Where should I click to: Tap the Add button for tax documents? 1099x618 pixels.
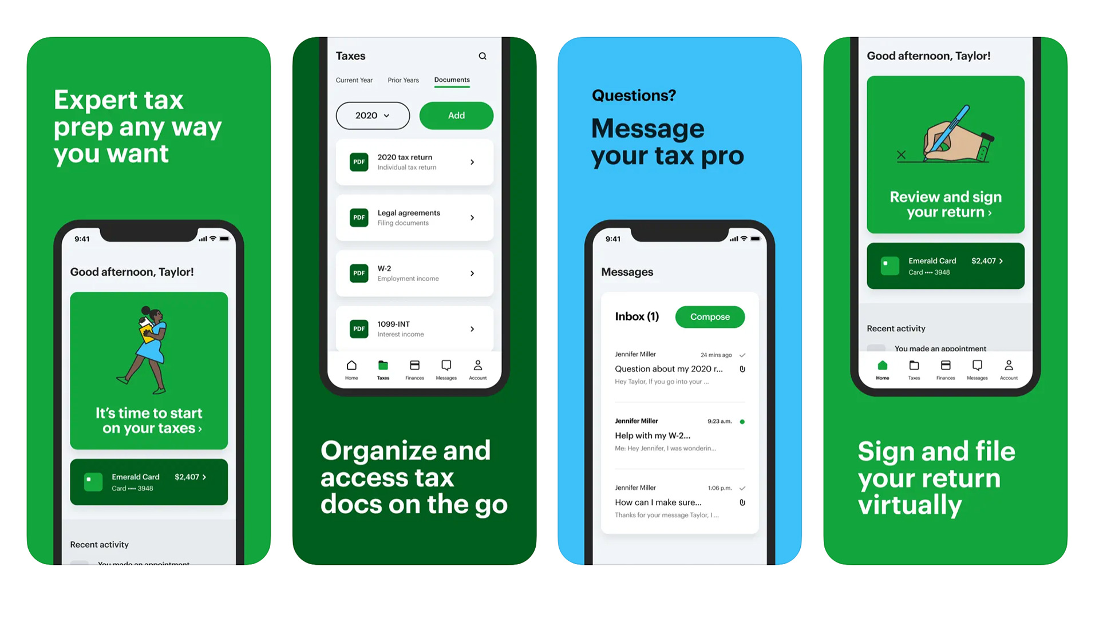coord(454,114)
